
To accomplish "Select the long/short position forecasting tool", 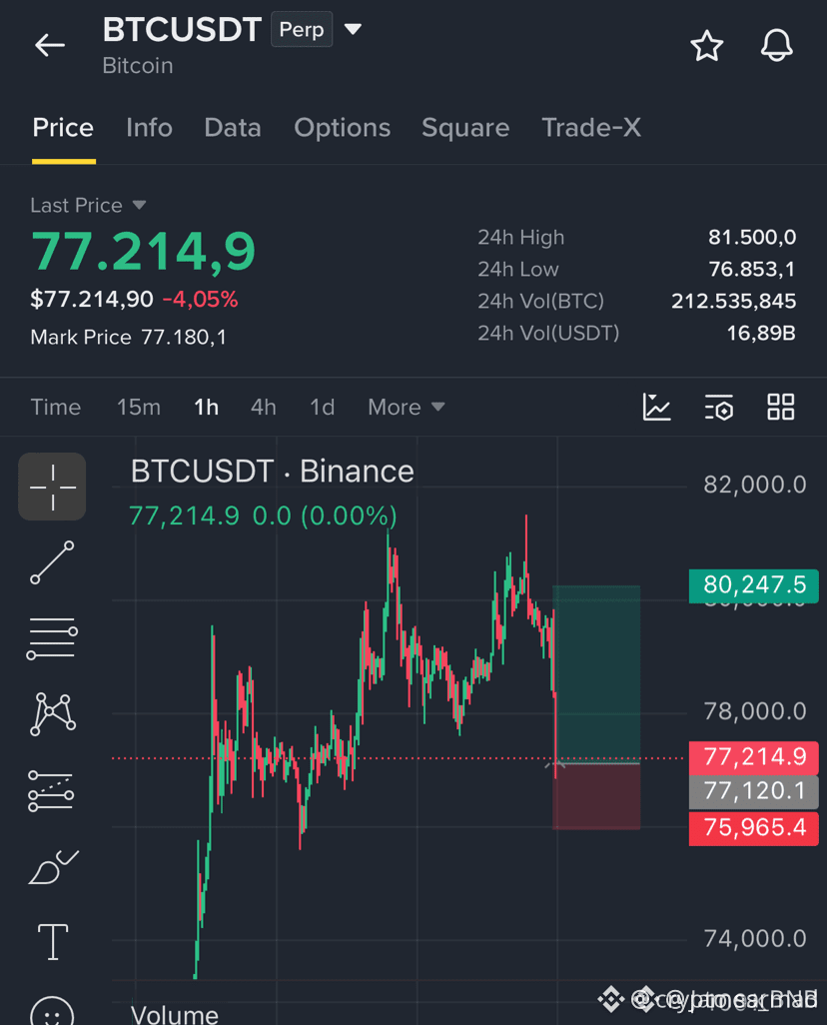I will [x=51, y=791].
